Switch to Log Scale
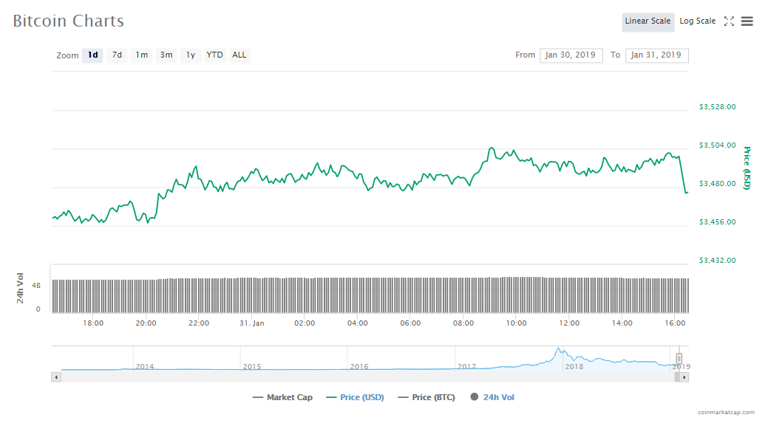 pyautogui.click(x=697, y=21)
